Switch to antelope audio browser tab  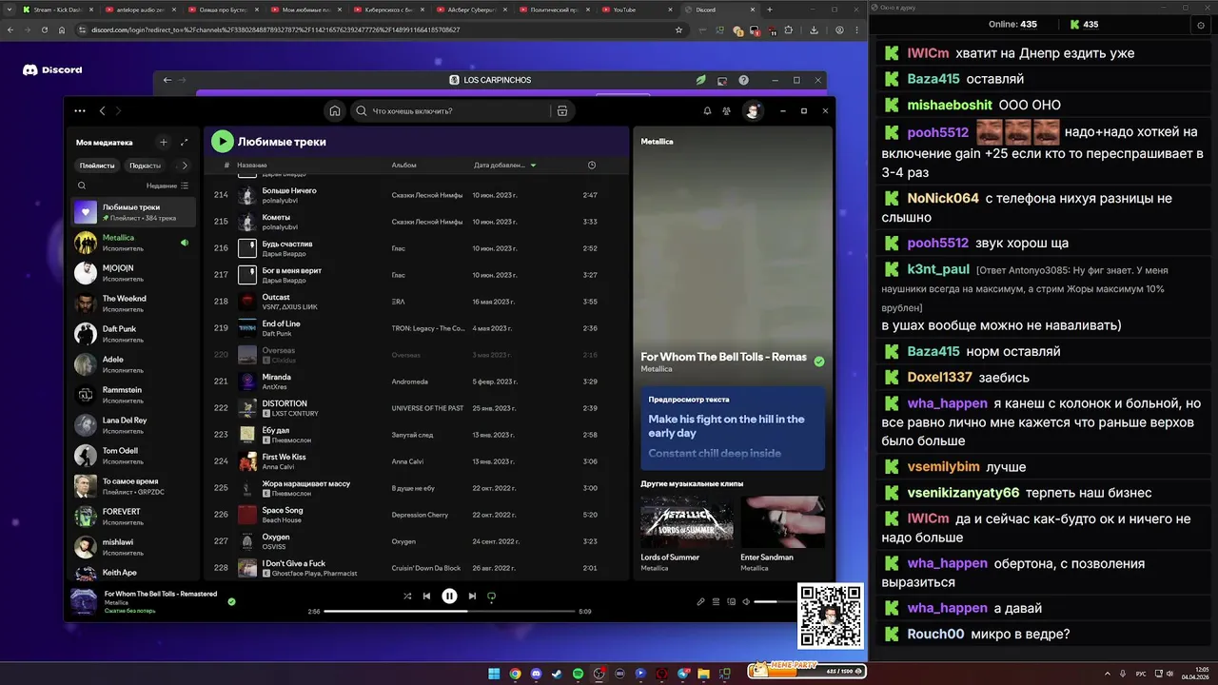[x=142, y=10]
